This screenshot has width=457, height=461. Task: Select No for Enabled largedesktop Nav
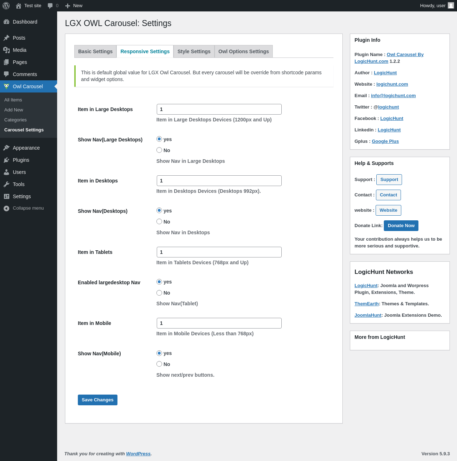click(159, 293)
